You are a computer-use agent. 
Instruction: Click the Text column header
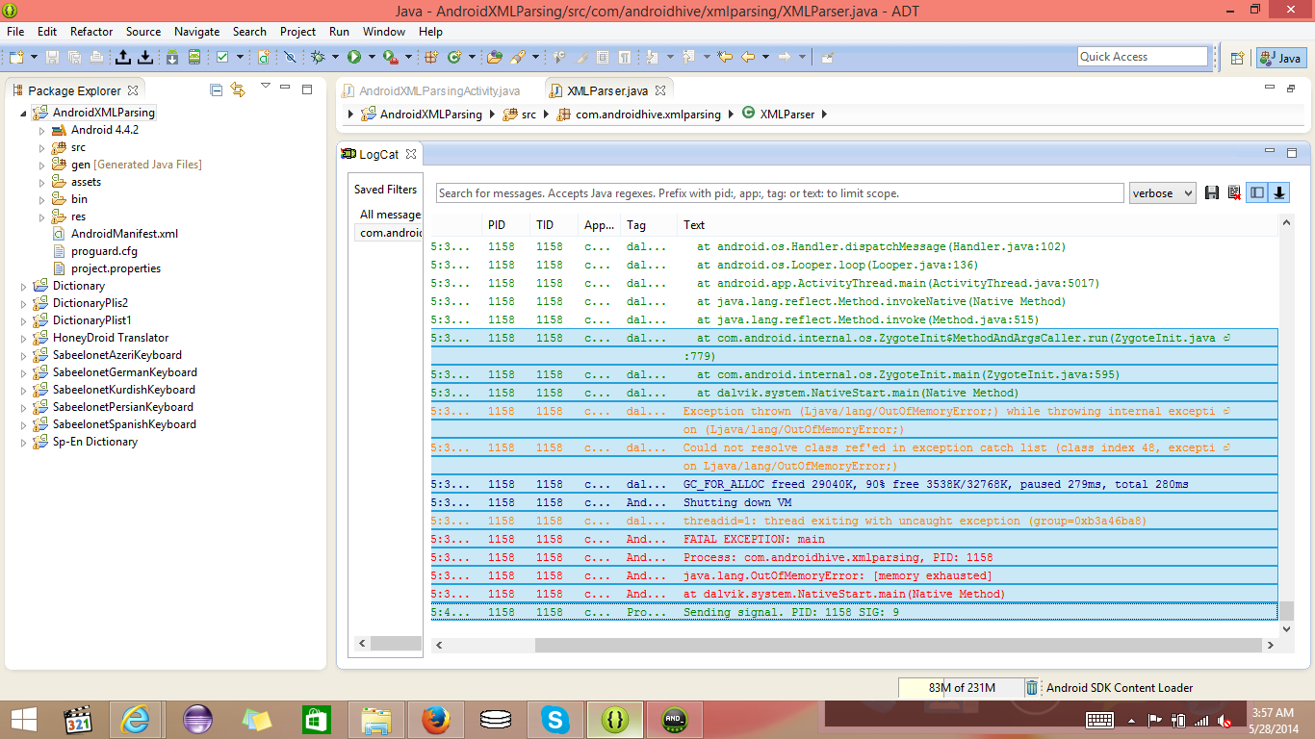(x=694, y=225)
